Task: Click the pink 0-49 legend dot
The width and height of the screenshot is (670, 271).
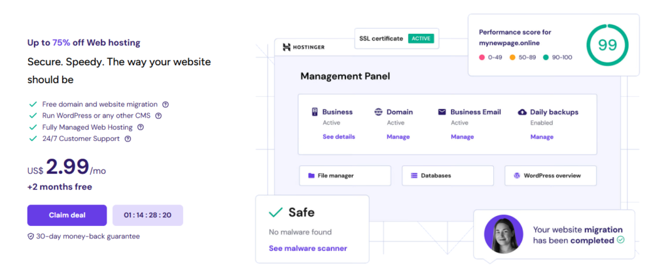Action: 482,57
